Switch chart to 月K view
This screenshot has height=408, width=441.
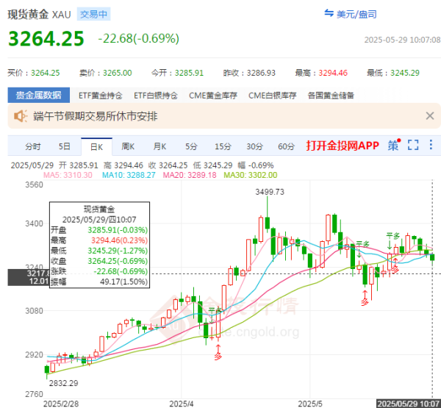pyautogui.click(x=159, y=146)
